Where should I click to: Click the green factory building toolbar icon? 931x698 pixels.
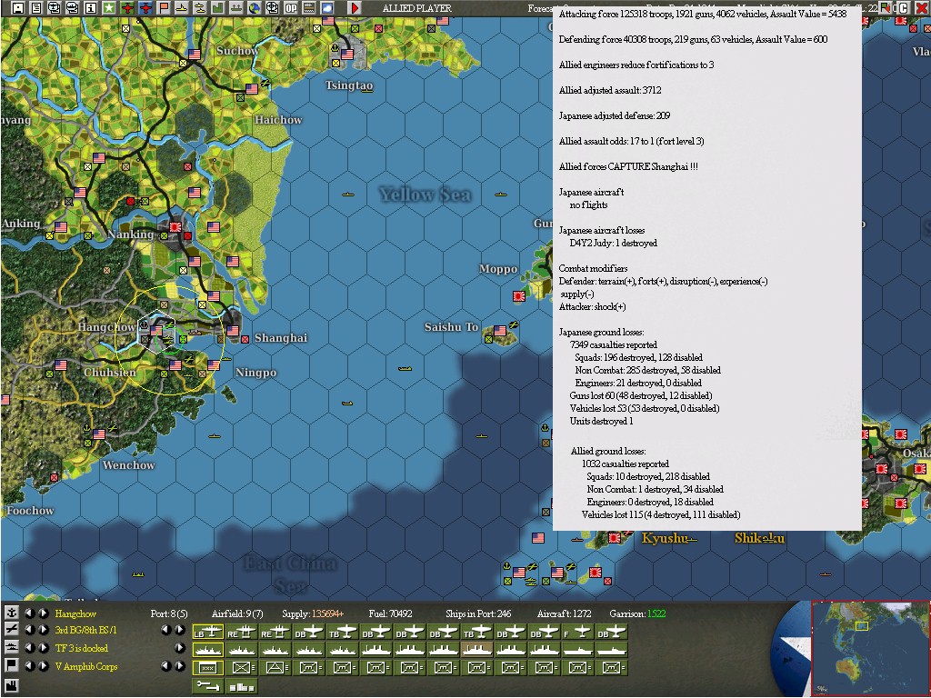coord(218,8)
